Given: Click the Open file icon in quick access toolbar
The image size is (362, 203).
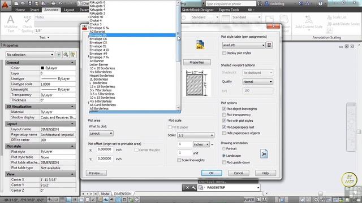Looking at the screenshot, I should pyautogui.click(x=23, y=3).
